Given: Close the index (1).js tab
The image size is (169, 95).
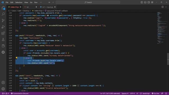Looking at the screenshot, I should pos(21,7).
